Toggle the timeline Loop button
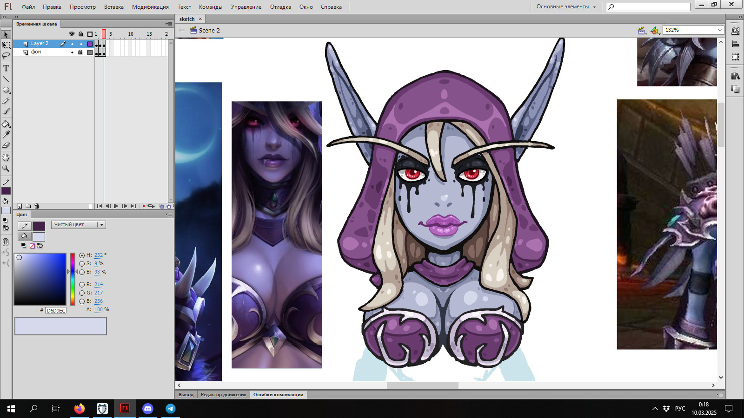 (151, 206)
